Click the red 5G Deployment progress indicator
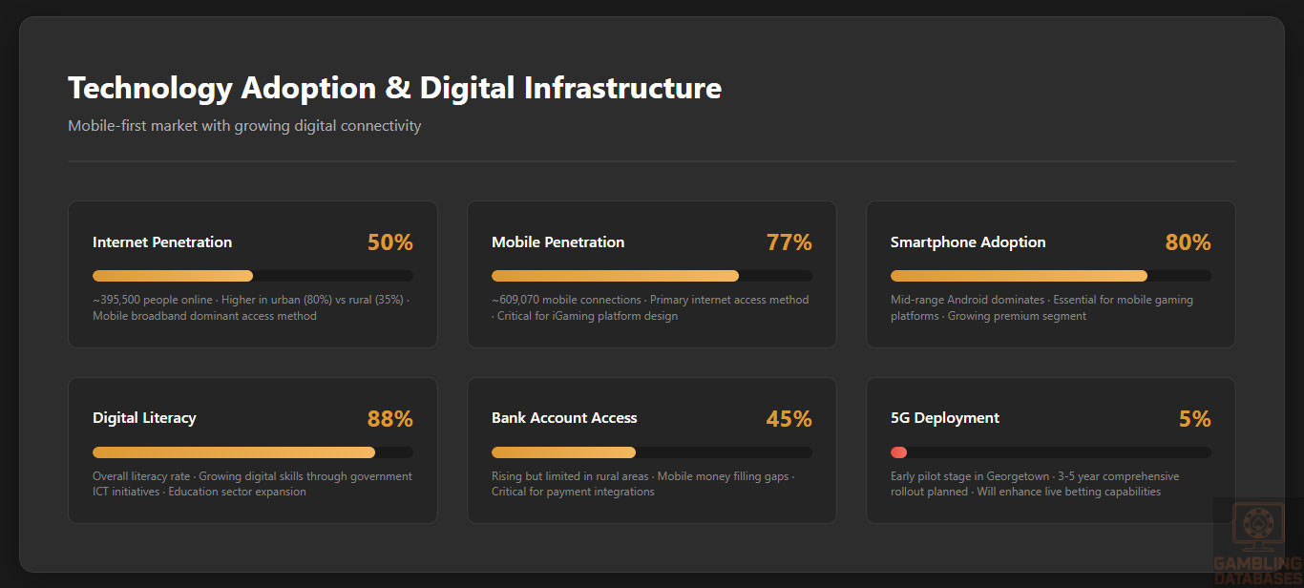The height and width of the screenshot is (588, 1304). (898, 452)
